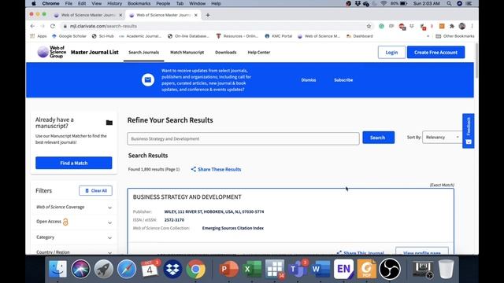Open Chrome profile avatar
This screenshot has width=504, height=283.
coord(462,26)
